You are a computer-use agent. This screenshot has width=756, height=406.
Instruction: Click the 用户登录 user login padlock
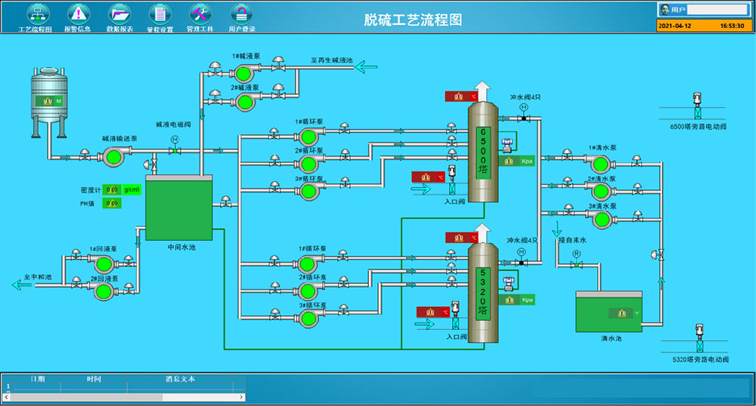[x=242, y=14]
